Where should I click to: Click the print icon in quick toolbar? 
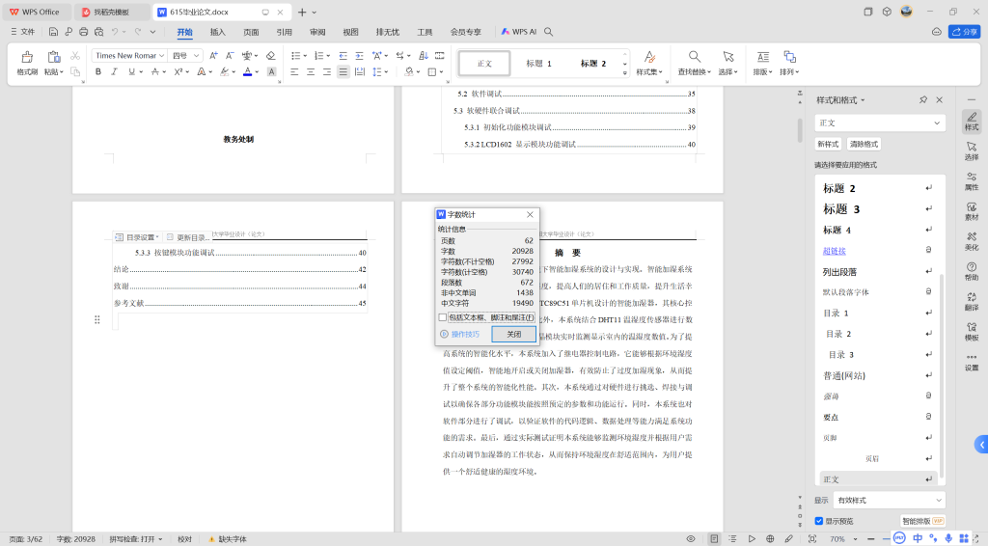(x=83, y=32)
